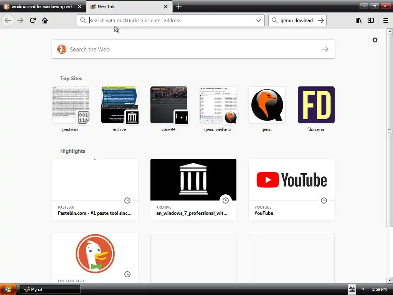
Task: Focus the address bar field
Action: (x=170, y=20)
